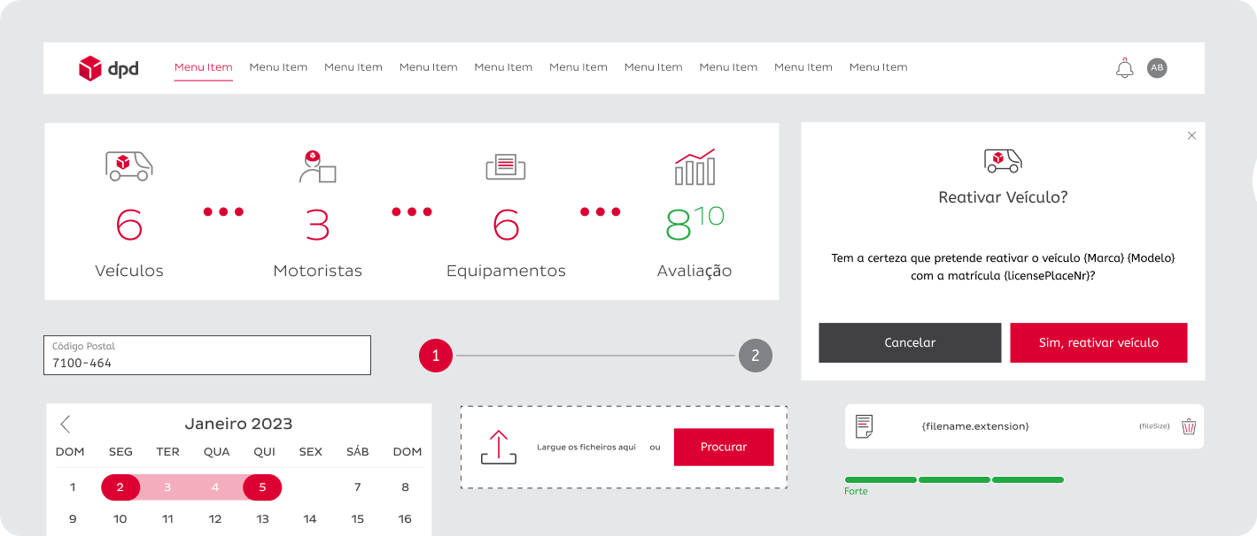The width and height of the screenshot is (1257, 536).
Task: Select the active red Menu Item tab
Action: click(203, 67)
